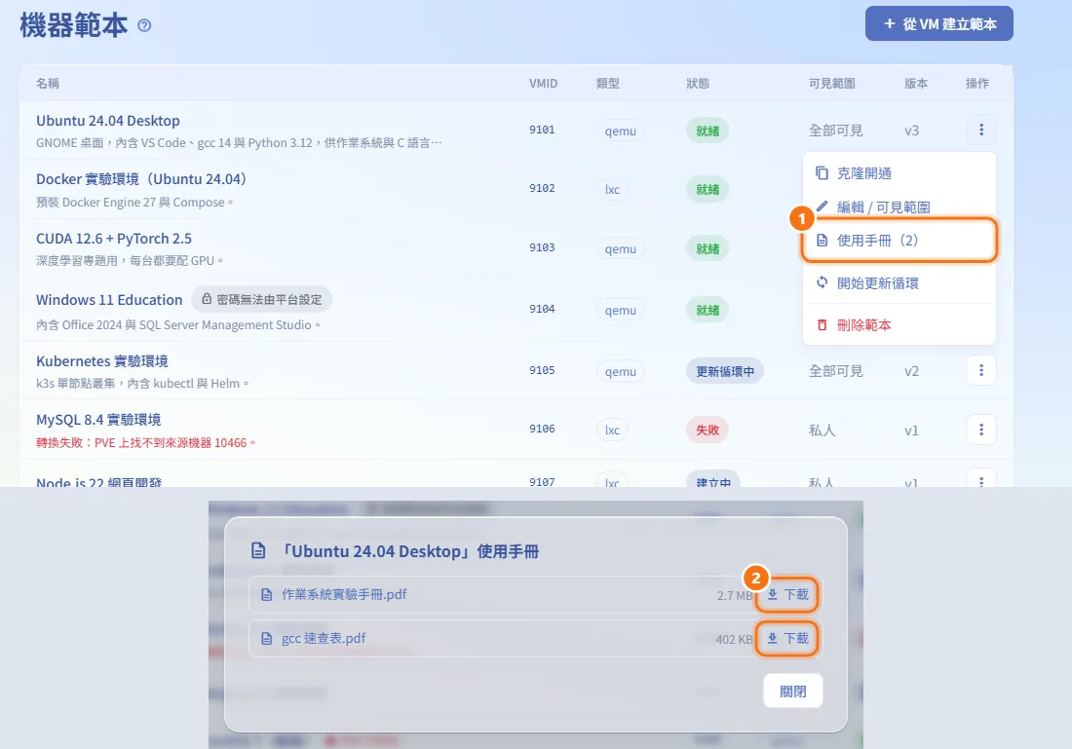1072x749 pixels.
Task: Click the MySQL conversion failure error message
Action: coord(145,443)
